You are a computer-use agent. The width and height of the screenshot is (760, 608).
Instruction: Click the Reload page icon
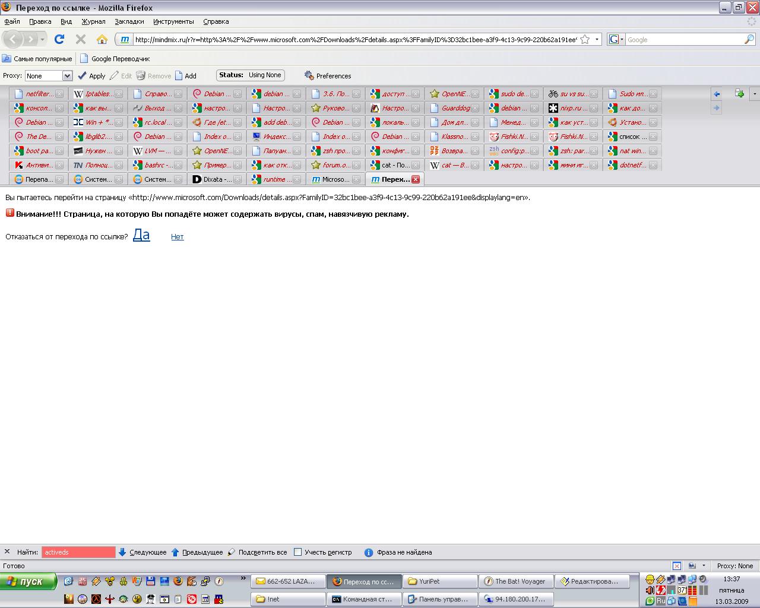59,39
